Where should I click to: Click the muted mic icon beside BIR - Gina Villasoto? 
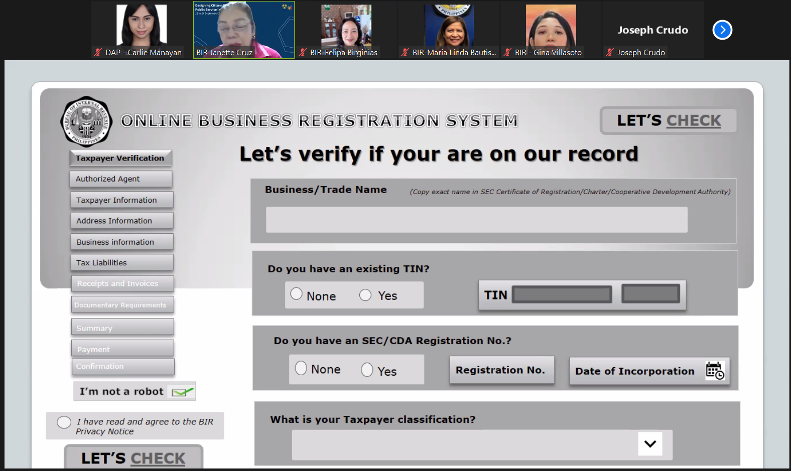(x=507, y=52)
